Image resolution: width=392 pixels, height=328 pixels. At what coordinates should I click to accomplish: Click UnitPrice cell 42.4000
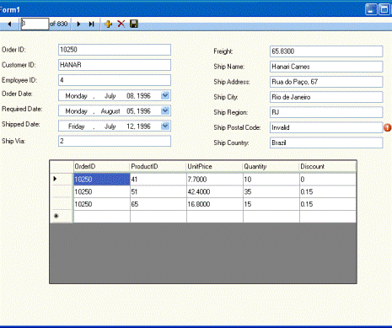(x=215, y=191)
